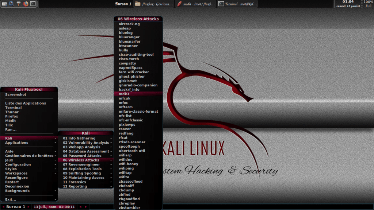Expand the Applications submenu
Image resolution: width=374 pixels, height=210 pixels.
(x=29, y=143)
